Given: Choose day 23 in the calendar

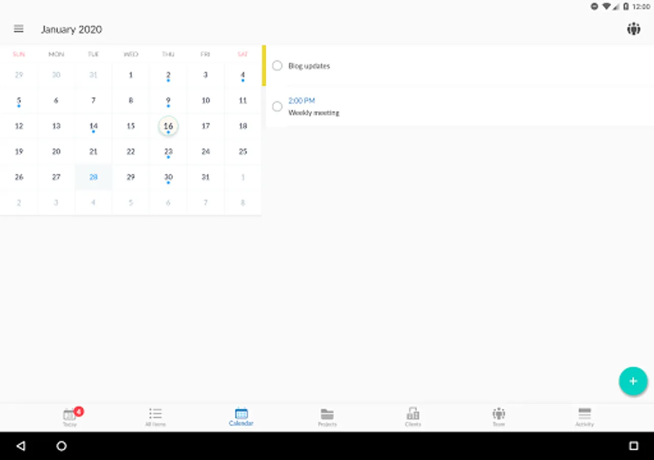Looking at the screenshot, I should [168, 152].
